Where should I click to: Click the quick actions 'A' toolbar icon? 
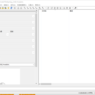click(43, 8)
